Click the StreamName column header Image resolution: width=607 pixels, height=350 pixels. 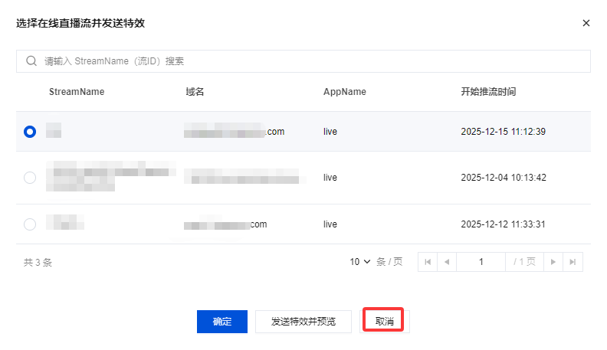(x=77, y=92)
